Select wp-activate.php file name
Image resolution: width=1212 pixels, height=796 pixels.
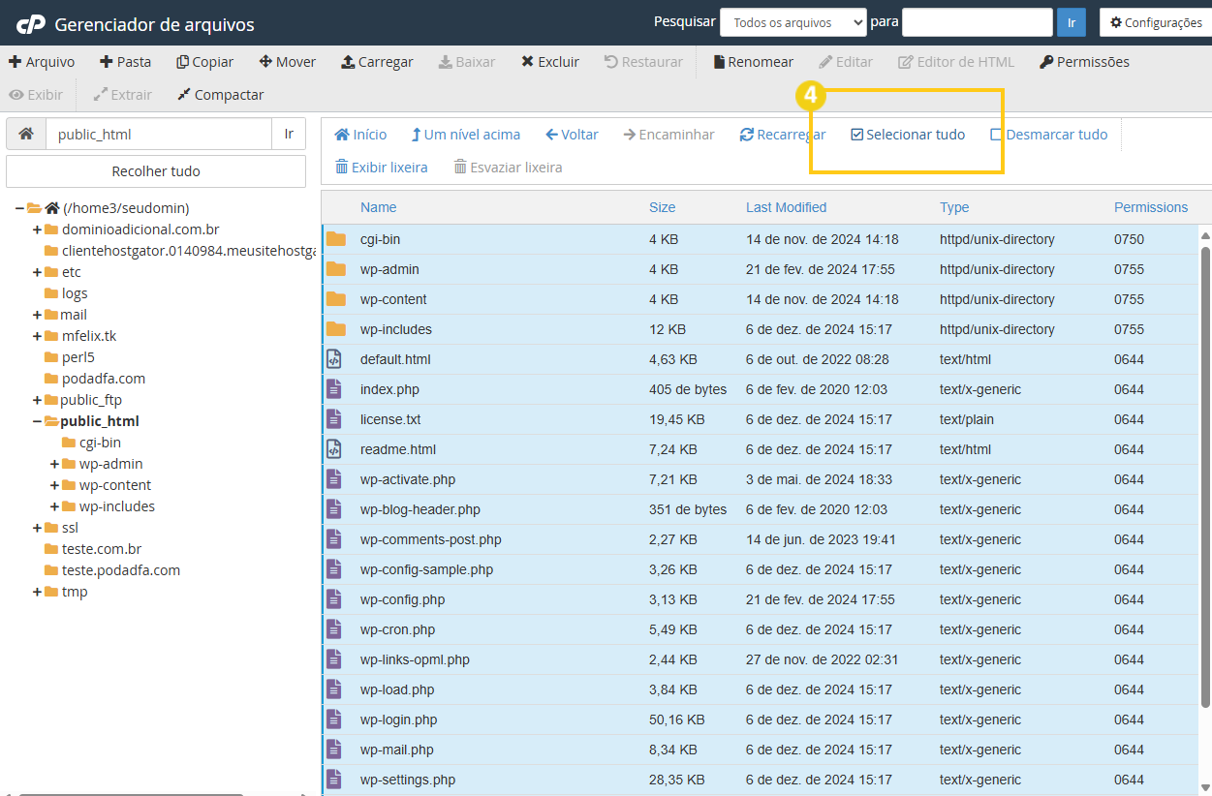coord(408,479)
